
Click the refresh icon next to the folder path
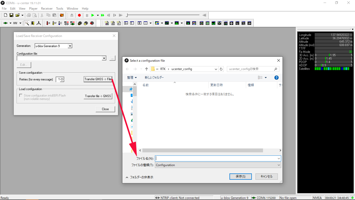pos(221,69)
